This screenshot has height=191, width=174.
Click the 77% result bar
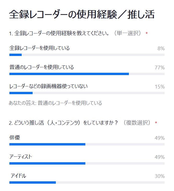[87, 74]
